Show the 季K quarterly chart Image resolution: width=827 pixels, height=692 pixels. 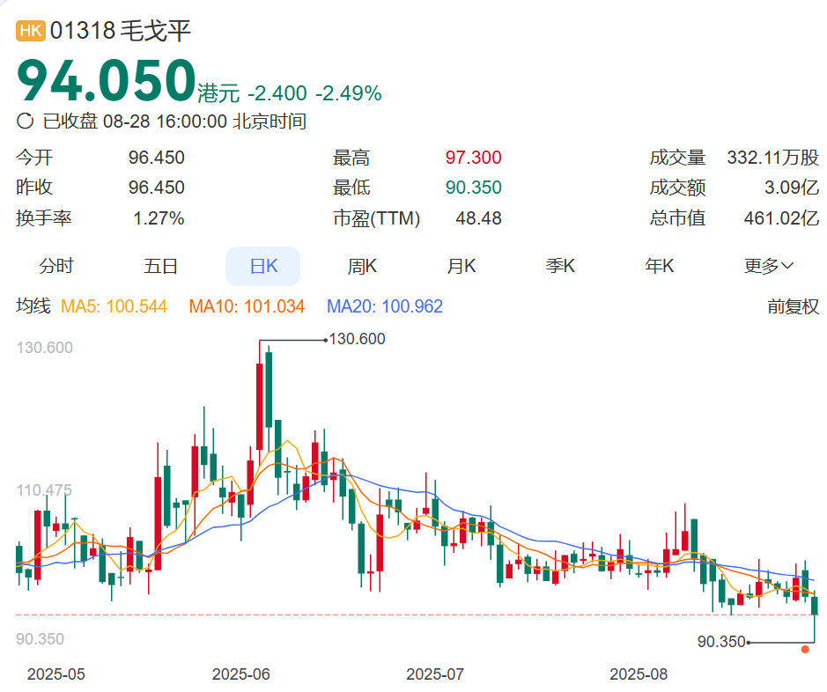560,266
